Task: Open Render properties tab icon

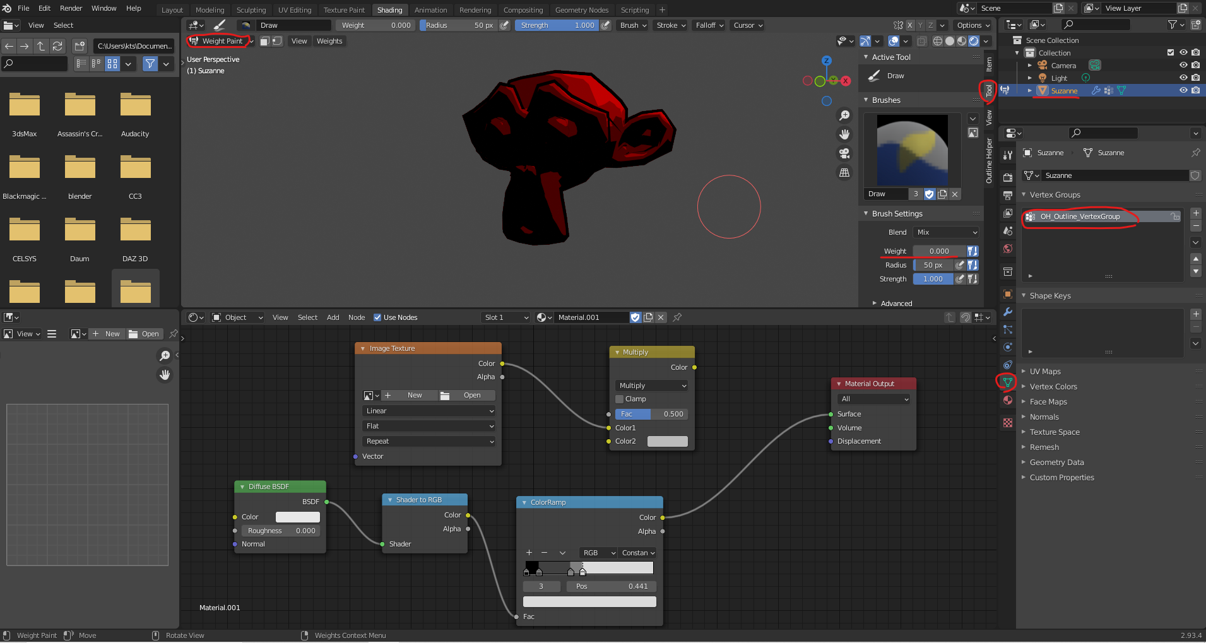Action: coord(1008,177)
